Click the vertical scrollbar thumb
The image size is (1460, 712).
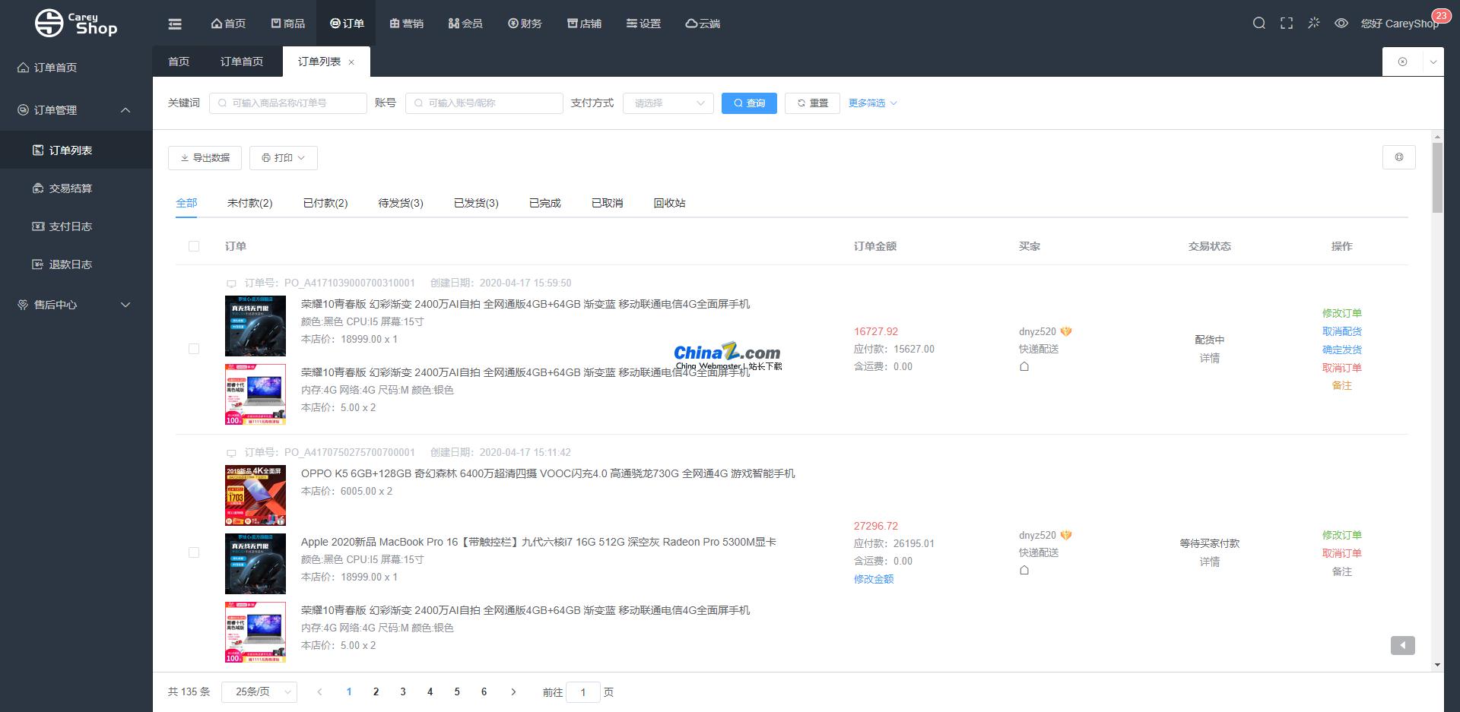(x=1437, y=177)
